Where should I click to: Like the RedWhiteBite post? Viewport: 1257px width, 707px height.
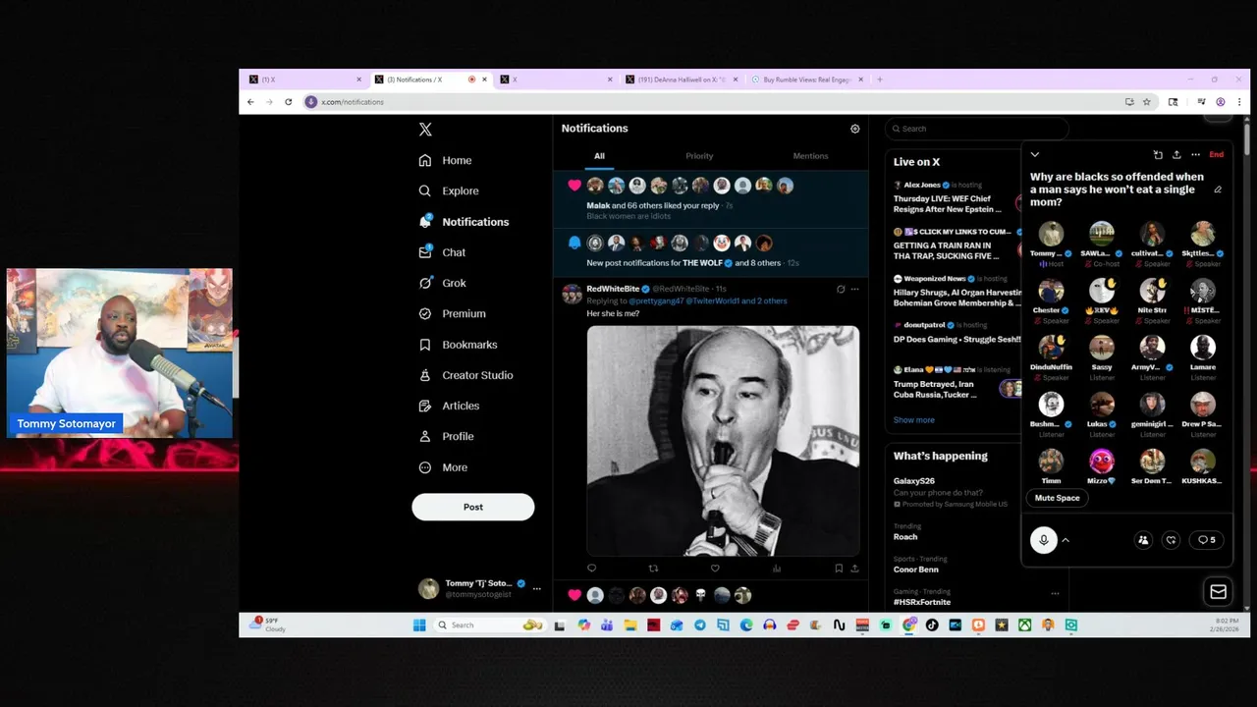click(x=715, y=568)
